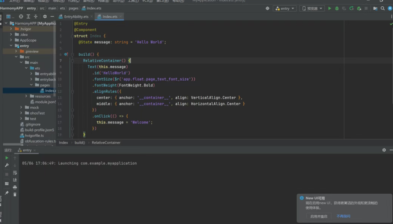Viewport: 393px width, 224px height.
Task: Close the entry run tab
Action: (x=35, y=150)
